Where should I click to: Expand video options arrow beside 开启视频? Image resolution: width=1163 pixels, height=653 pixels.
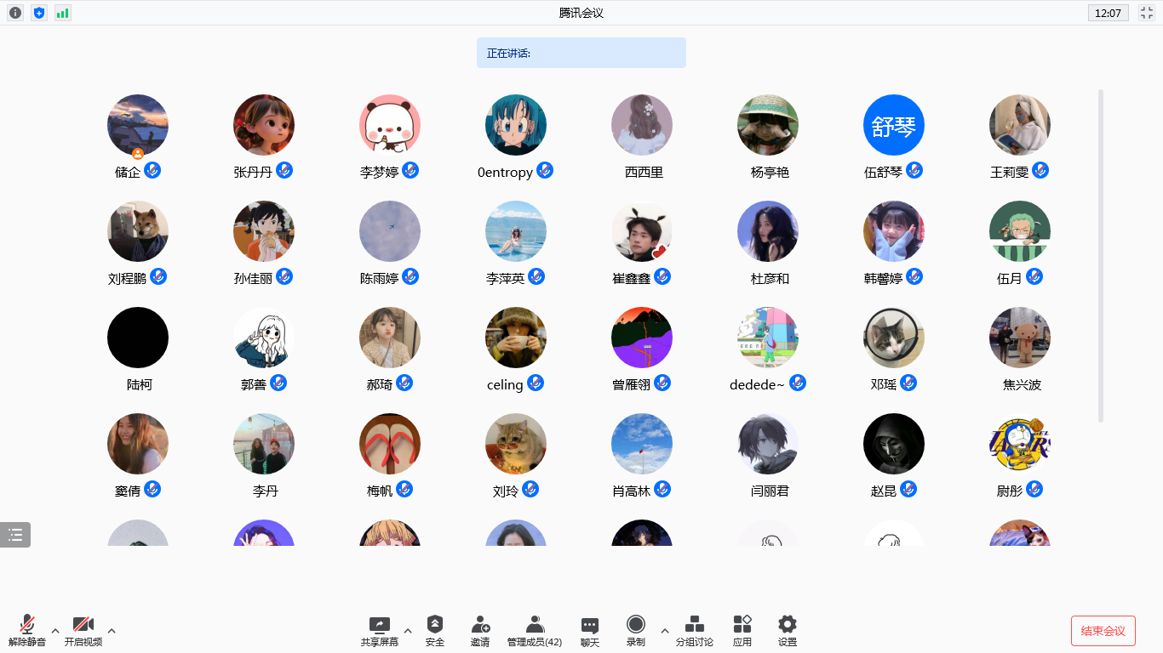[x=112, y=631]
